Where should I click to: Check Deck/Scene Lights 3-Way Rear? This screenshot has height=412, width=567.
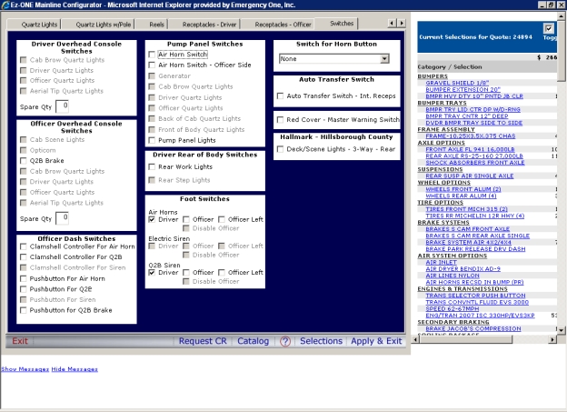coord(280,149)
